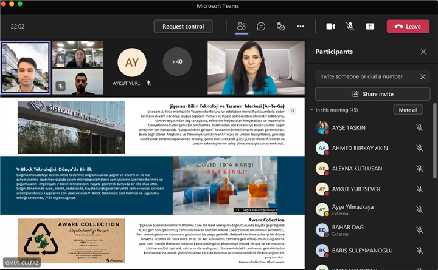Image resolution: width=438 pixels, height=270 pixels.
Task: Click the Şişecam building image
Action: [x=71, y=127]
